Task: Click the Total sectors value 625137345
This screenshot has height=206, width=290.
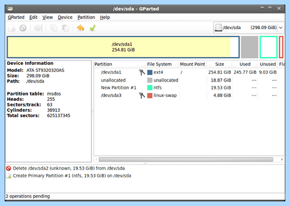Action: pos(58,116)
